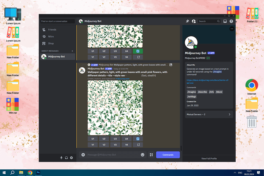Viewport: 264px width, 176px height.
Task: Open the Midjourney terms-of-service link
Action: [208, 81]
